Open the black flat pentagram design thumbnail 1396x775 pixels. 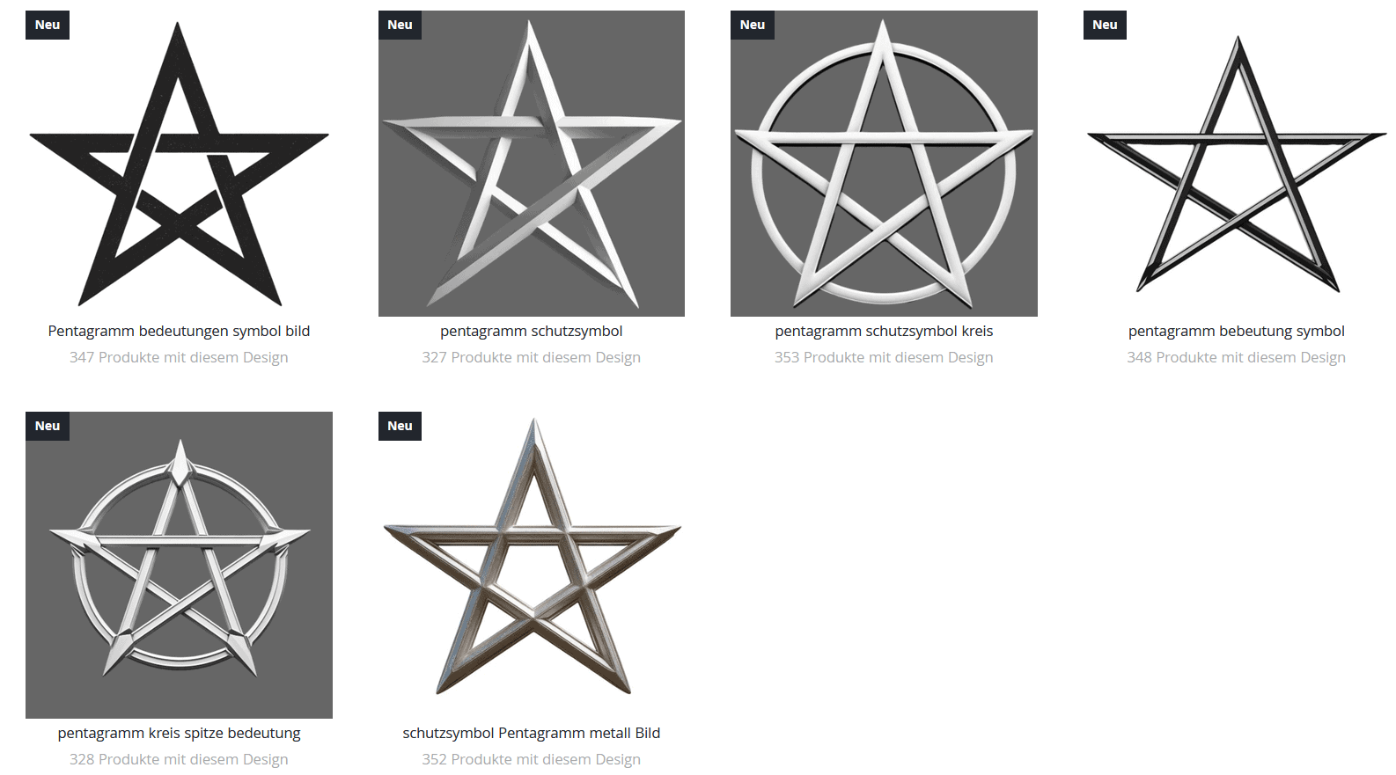click(179, 164)
